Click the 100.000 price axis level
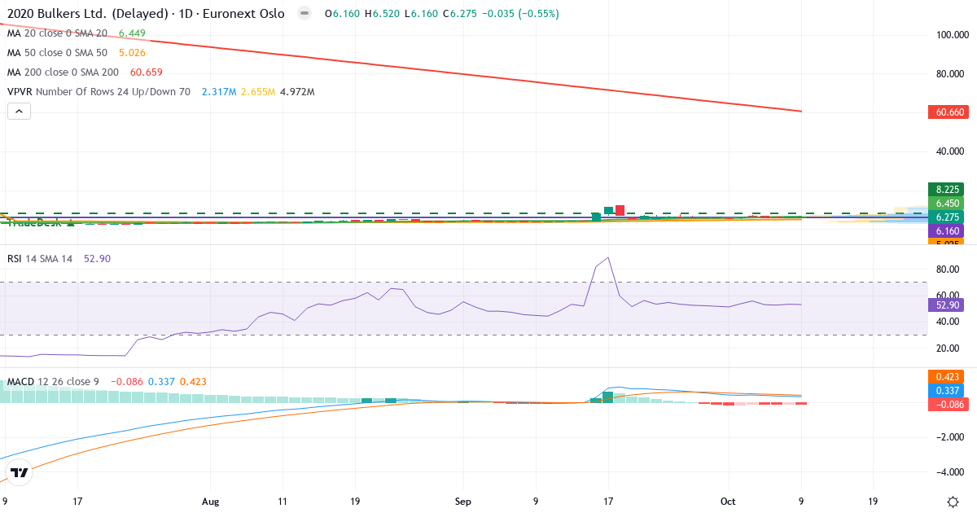 [x=951, y=35]
